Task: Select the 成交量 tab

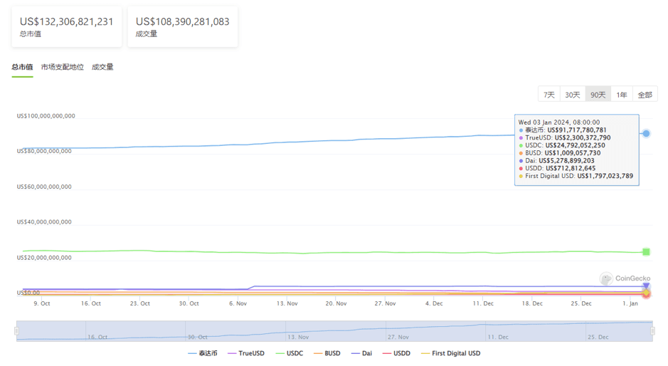Action: pyautogui.click(x=102, y=67)
